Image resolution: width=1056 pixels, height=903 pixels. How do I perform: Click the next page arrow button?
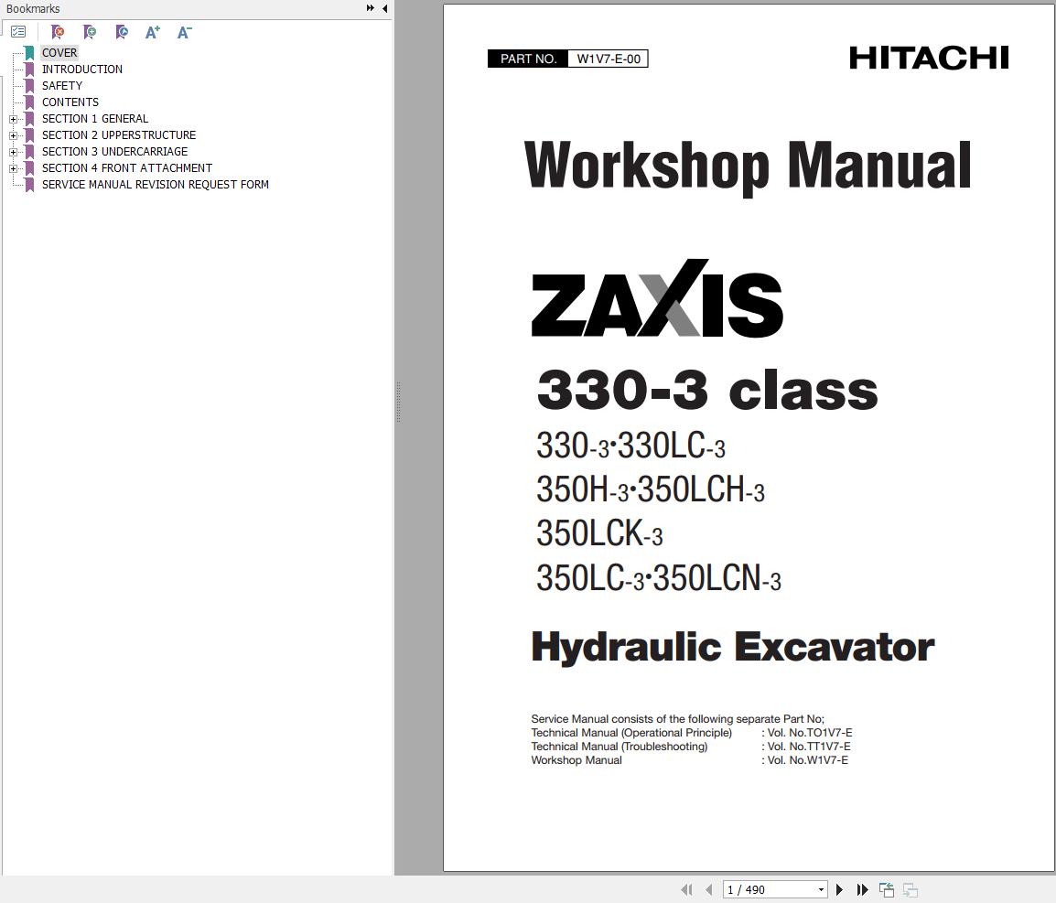pyautogui.click(x=839, y=888)
